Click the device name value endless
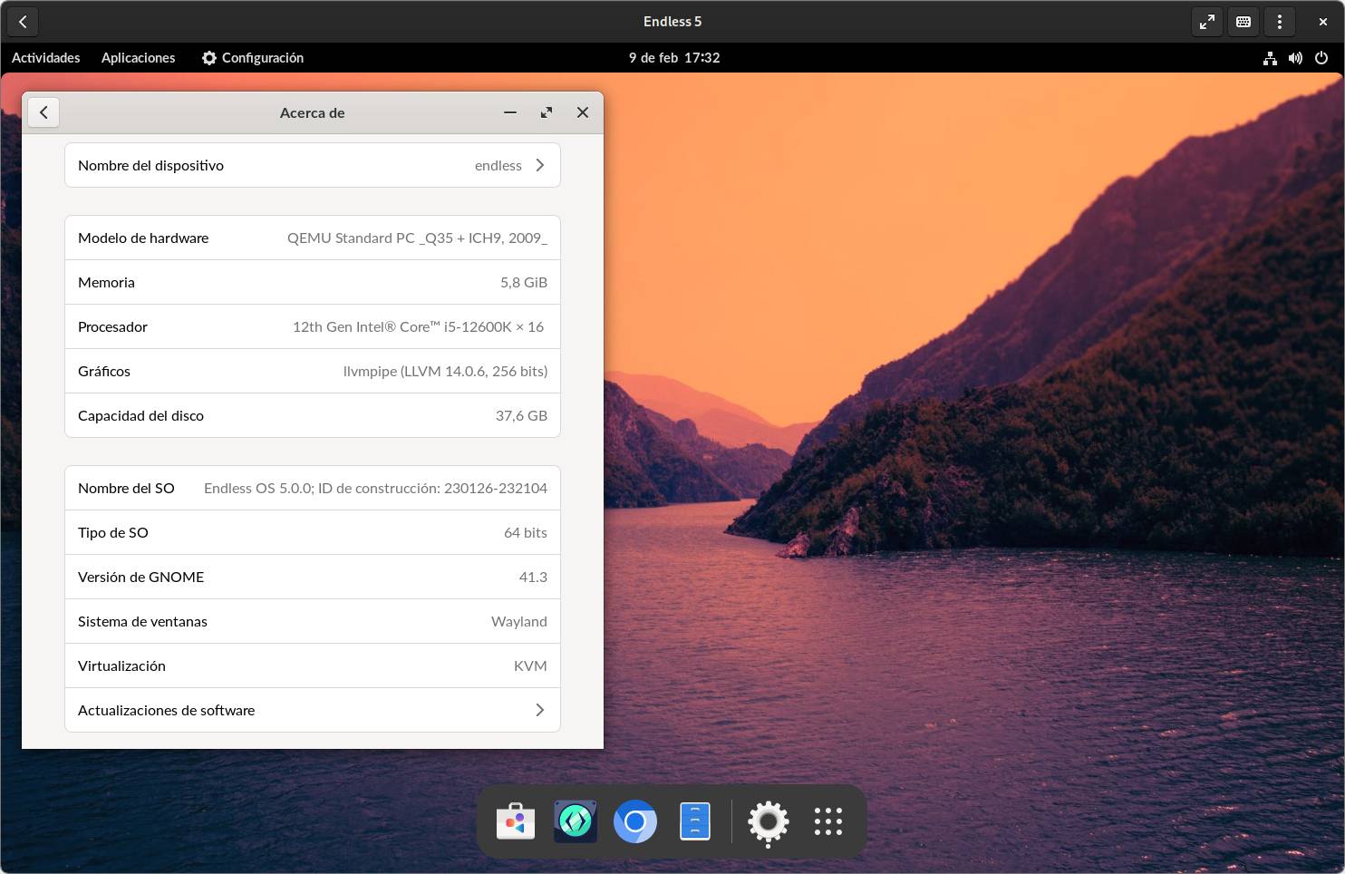 click(498, 165)
